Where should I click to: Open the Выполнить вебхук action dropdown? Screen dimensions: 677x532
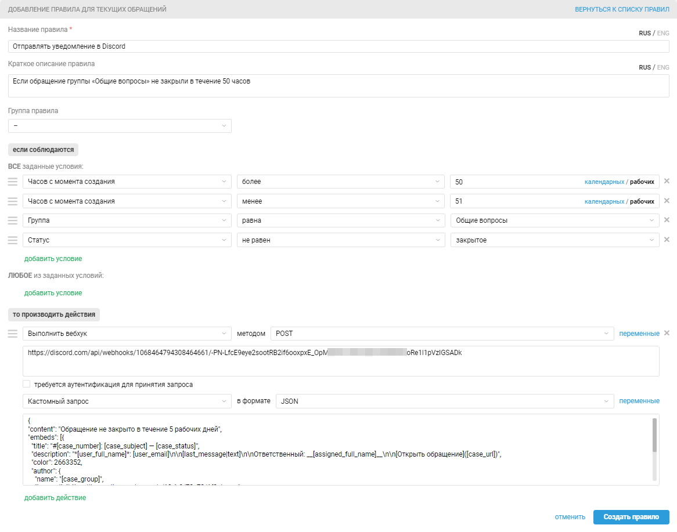(127, 334)
